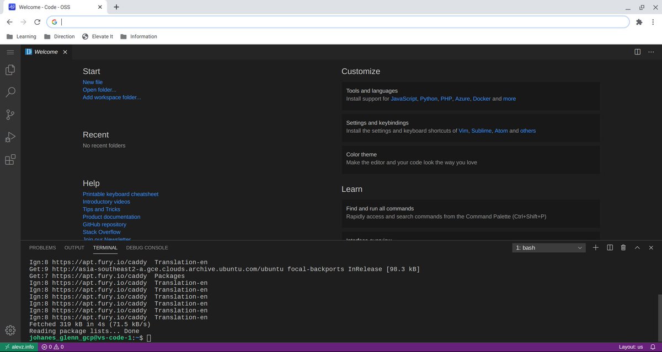Open the terminal selector dropdown '1: bash'
The width and height of the screenshot is (662, 352).
click(x=549, y=248)
